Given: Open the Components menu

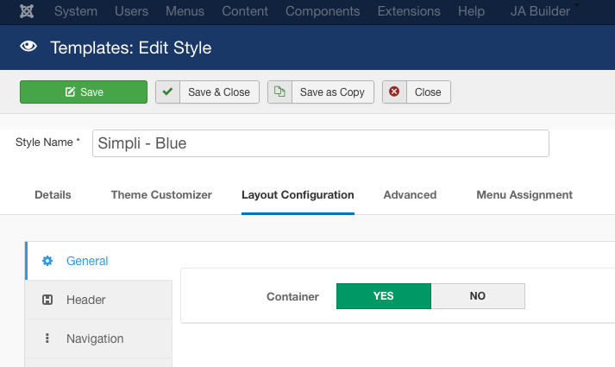Looking at the screenshot, I should 323,12.
